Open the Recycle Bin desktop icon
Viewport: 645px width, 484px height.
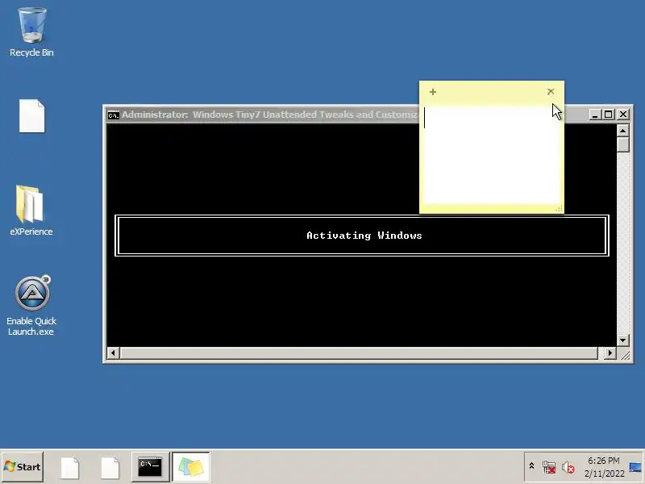31,31
